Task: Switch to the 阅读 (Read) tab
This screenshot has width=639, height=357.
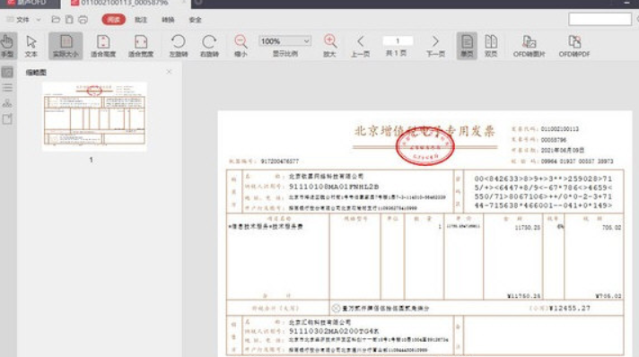Action: (113, 20)
